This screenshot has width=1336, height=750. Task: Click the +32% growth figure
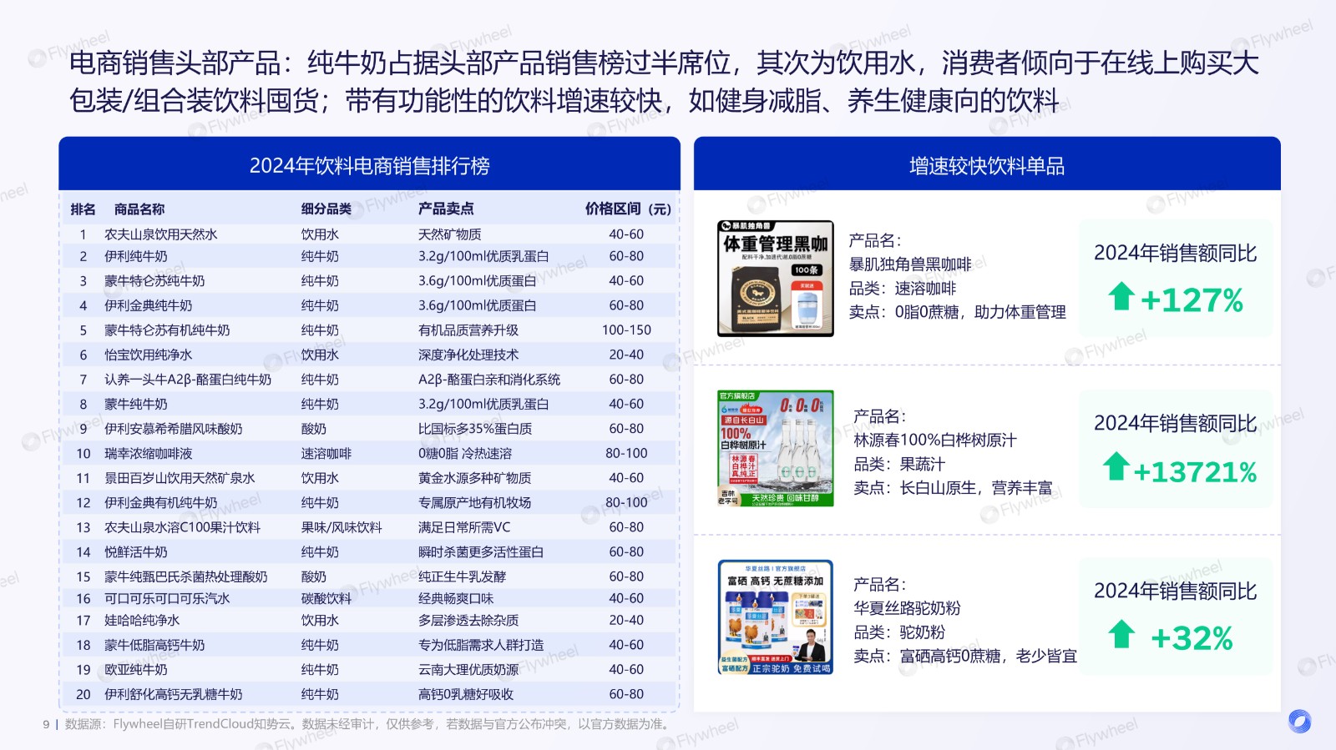tap(1192, 639)
